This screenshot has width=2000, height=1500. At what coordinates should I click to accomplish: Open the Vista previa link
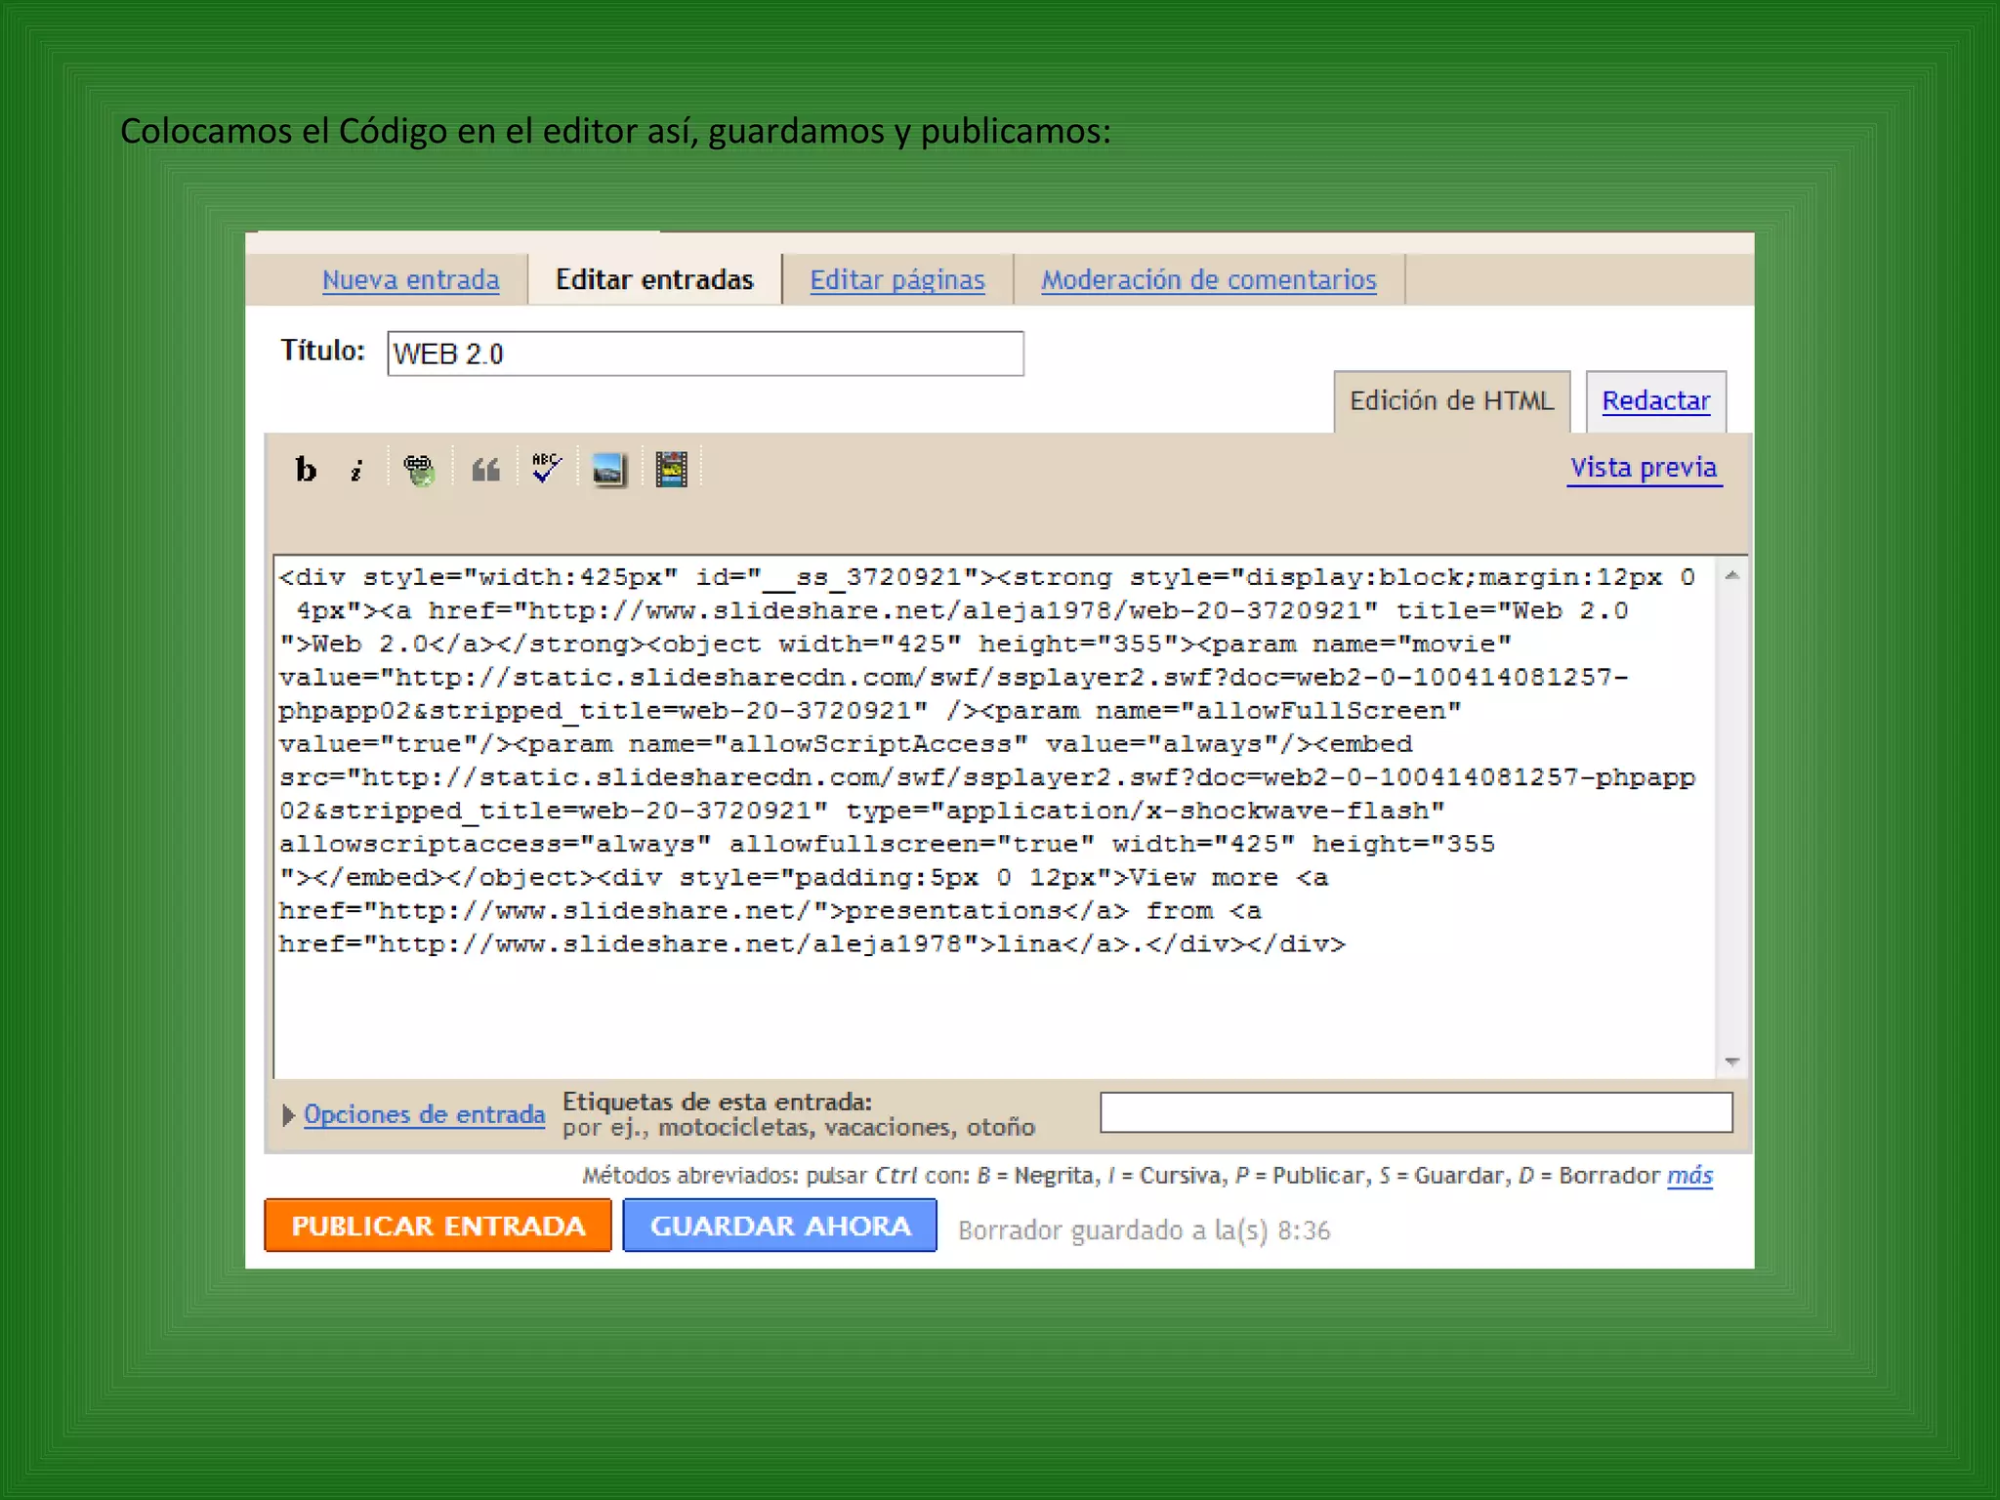pyautogui.click(x=1644, y=468)
